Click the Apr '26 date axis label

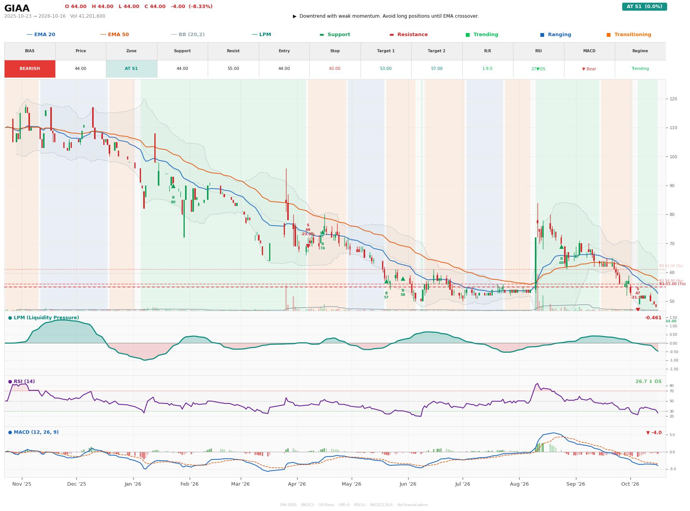(297, 484)
